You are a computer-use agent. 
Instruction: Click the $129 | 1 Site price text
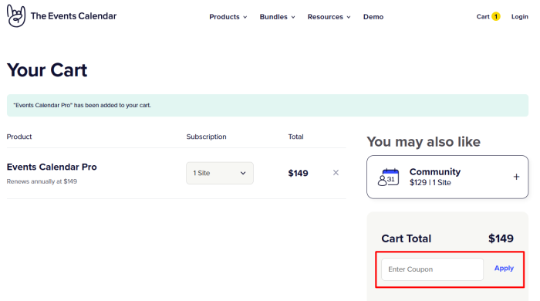tap(430, 182)
